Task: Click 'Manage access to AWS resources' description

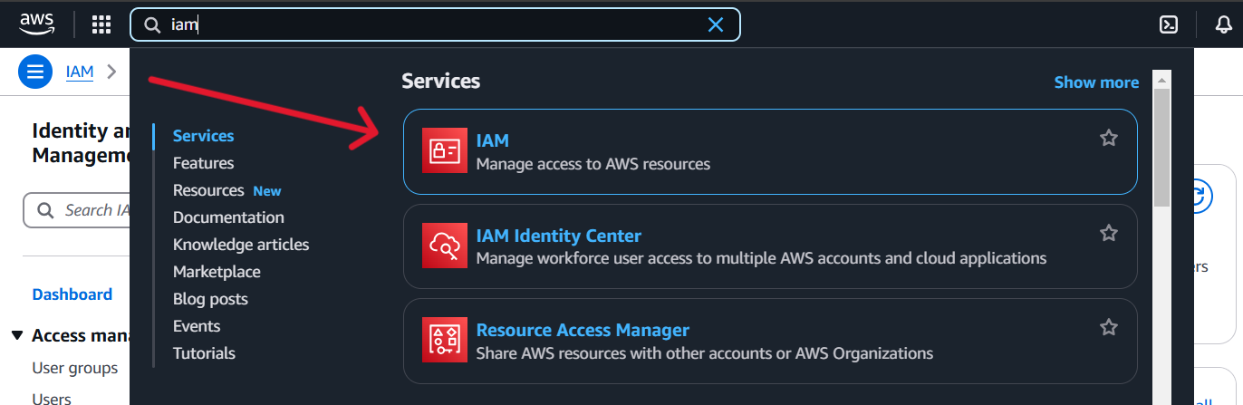Action: [593, 164]
